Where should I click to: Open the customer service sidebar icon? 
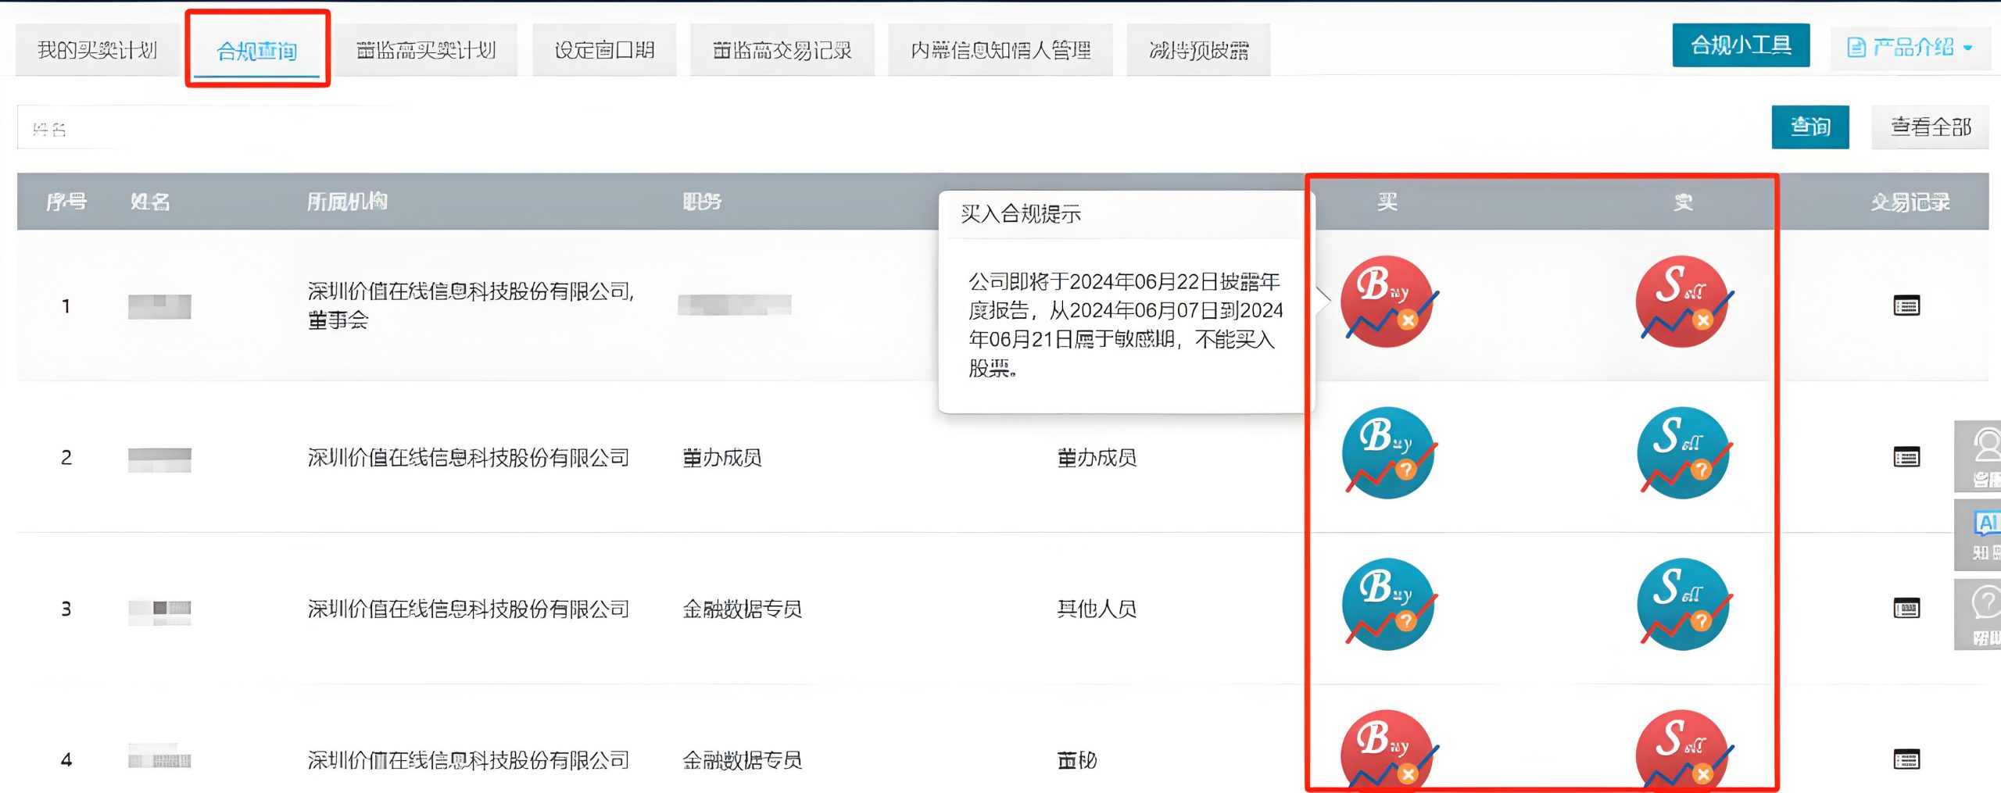[x=1978, y=456]
